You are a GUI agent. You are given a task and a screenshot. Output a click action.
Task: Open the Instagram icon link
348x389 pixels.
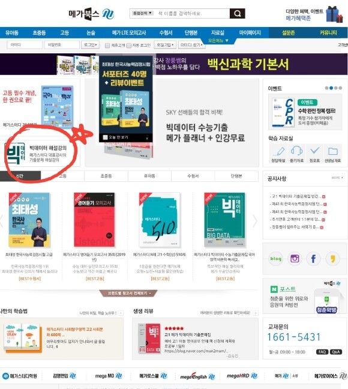tap(295, 259)
